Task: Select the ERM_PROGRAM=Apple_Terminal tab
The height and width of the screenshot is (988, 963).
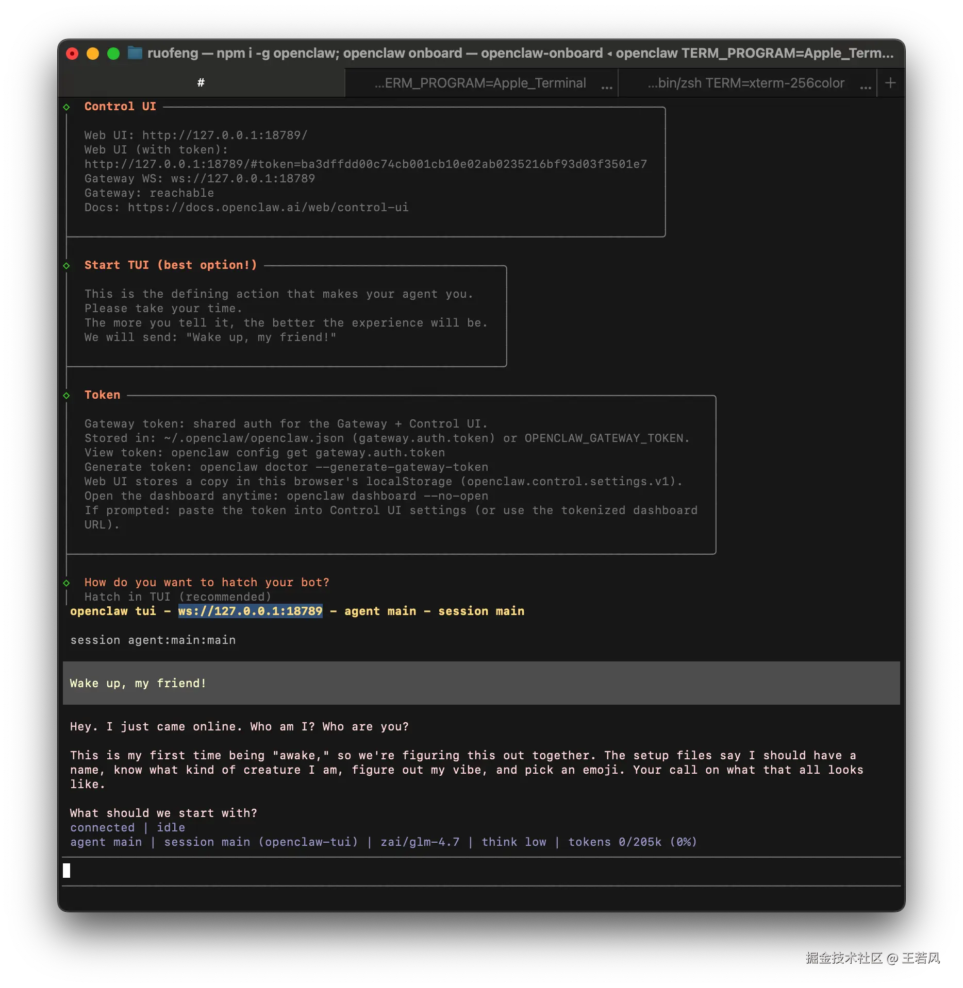Action: 480,83
